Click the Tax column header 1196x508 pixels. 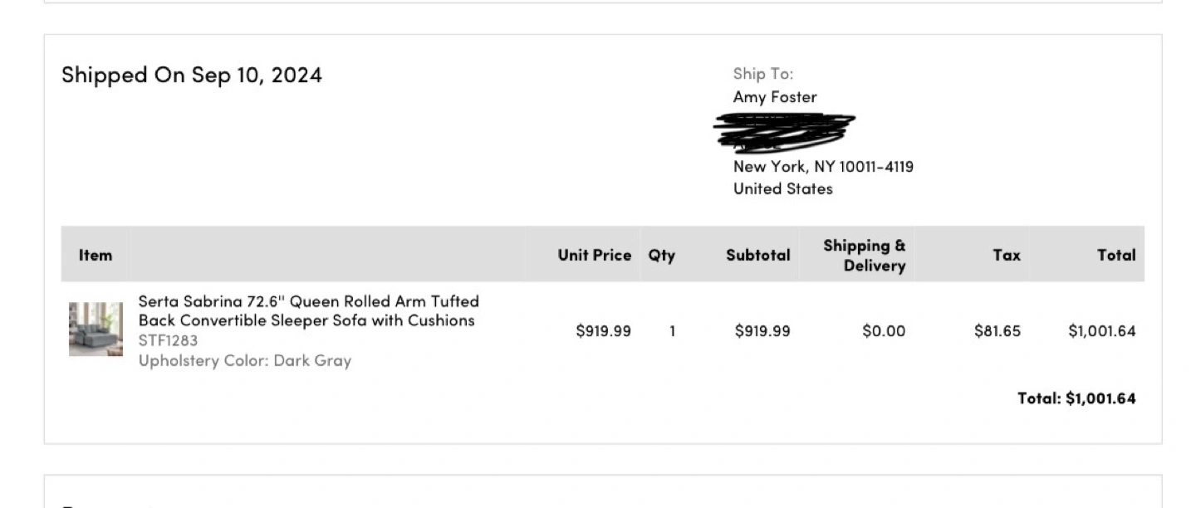[x=1007, y=255]
